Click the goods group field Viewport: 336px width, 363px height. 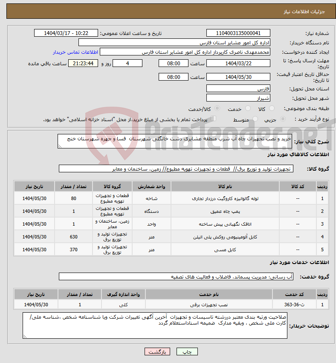176,169
